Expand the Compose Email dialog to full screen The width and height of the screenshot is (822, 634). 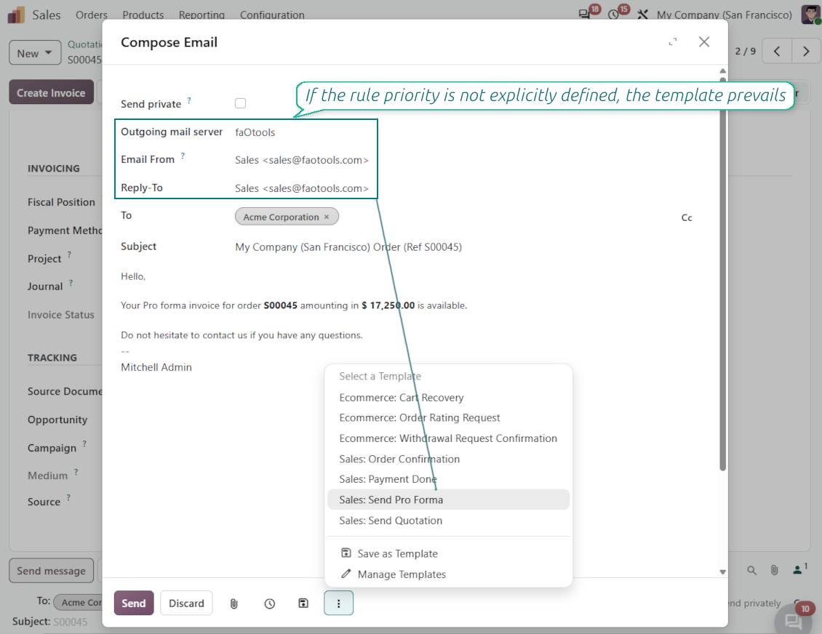[x=673, y=42]
